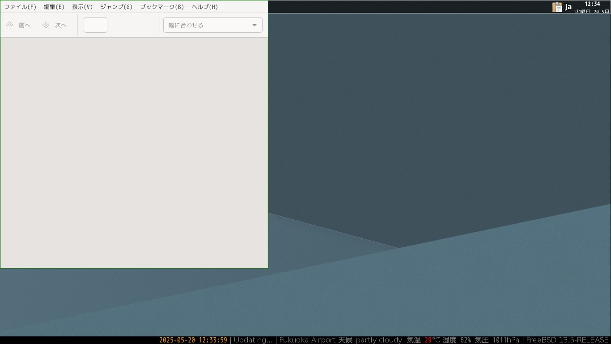Go to next page with 次へ arrow
The width and height of the screenshot is (611, 344).
(55, 25)
